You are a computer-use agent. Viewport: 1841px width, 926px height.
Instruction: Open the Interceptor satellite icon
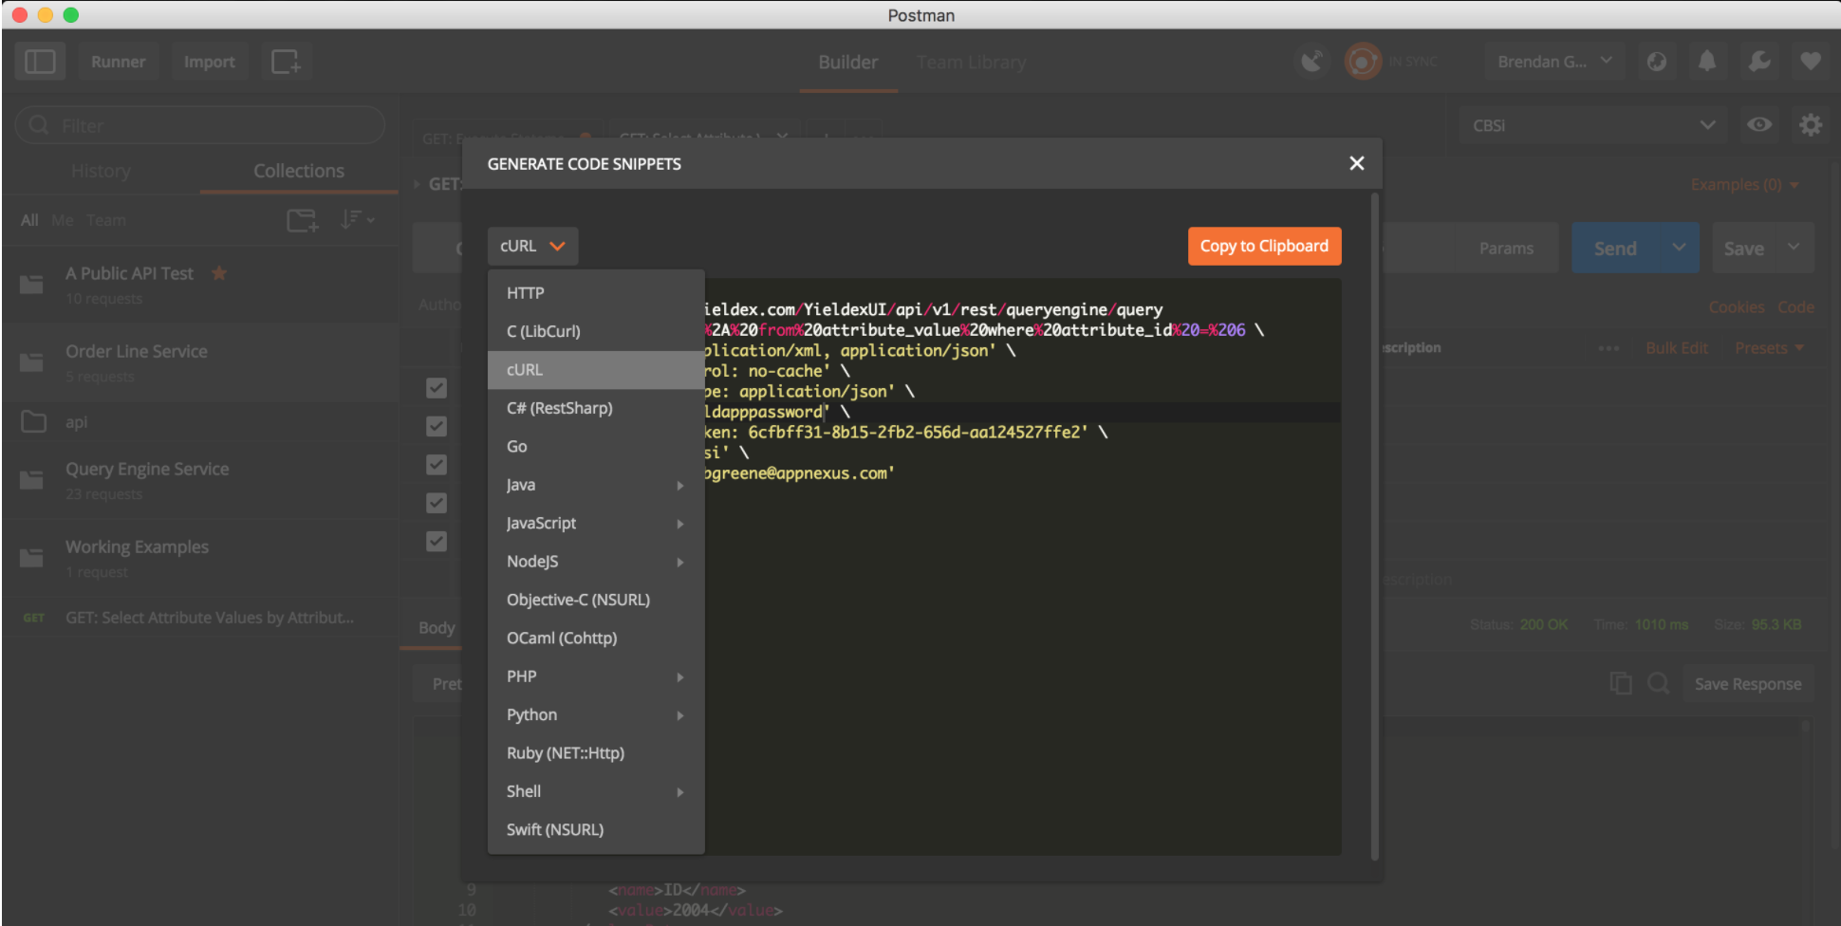tap(1312, 61)
